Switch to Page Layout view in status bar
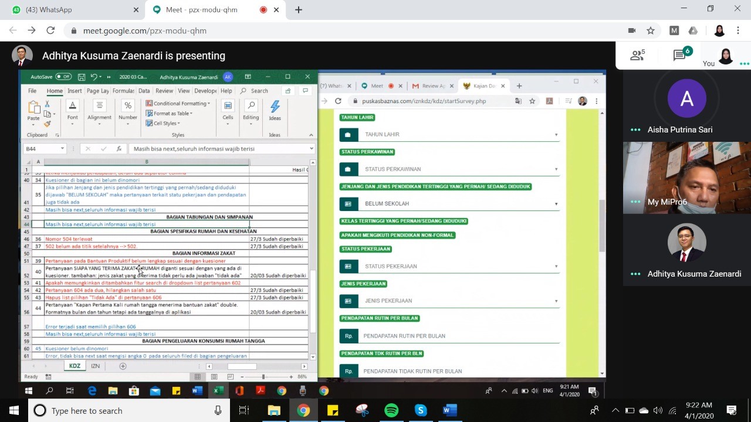Screen dimensions: 751x422 (x=214, y=376)
